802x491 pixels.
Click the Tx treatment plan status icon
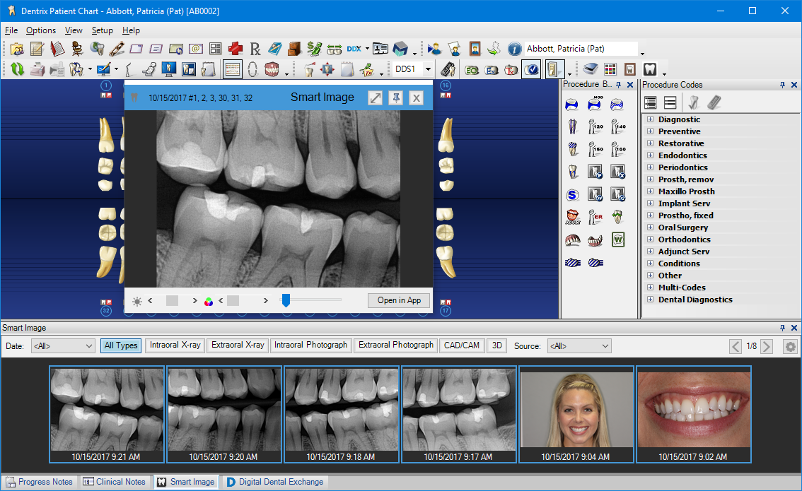pos(511,69)
